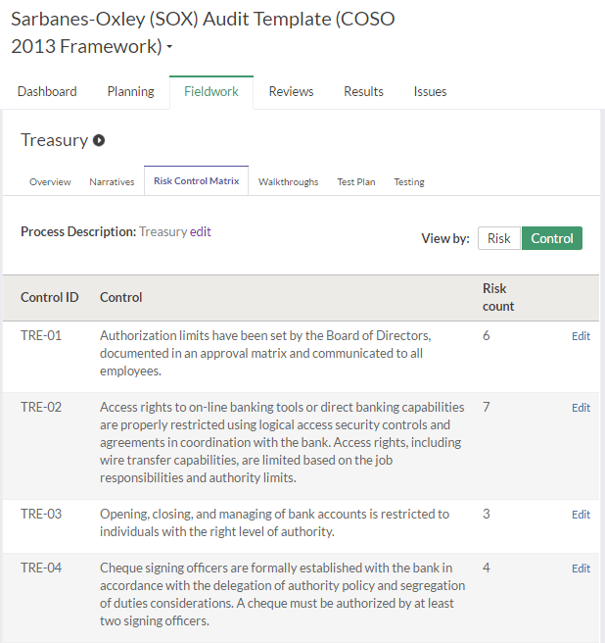Click risk count 3 for TRE-03

[x=487, y=514]
